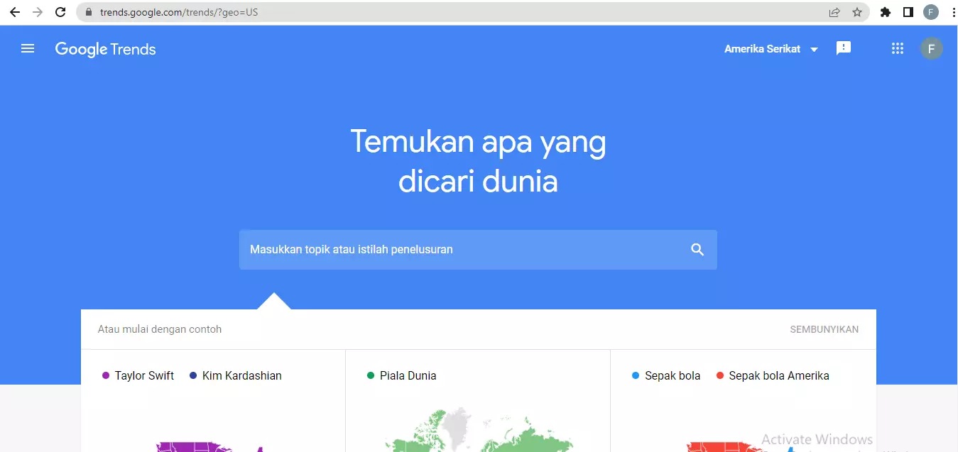Viewport: 958px width, 452px height.
Task: Toggle the browser side panel icon
Action: [x=908, y=12]
